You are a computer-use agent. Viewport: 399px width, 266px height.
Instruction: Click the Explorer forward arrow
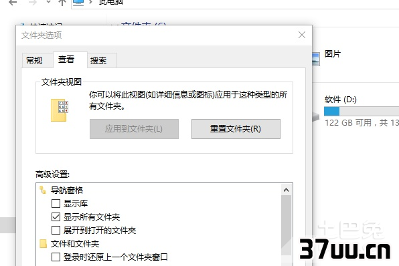[32, 3]
